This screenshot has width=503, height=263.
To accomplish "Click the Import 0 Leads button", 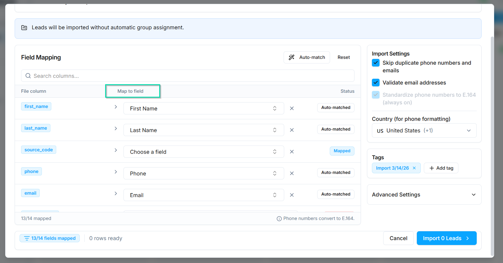I will click(x=446, y=238).
